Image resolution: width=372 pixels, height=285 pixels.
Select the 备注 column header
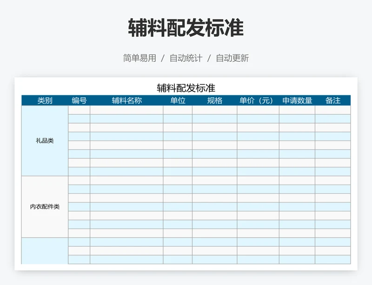(x=333, y=100)
